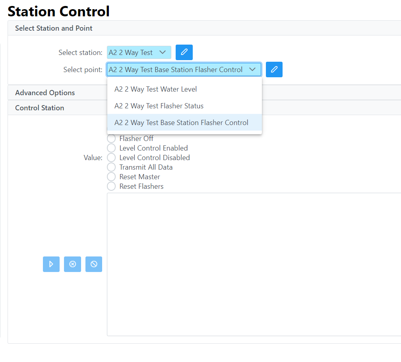Viewport: 401px width, 362px height.
Task: Click the Control Station panel header
Action: click(x=39, y=108)
